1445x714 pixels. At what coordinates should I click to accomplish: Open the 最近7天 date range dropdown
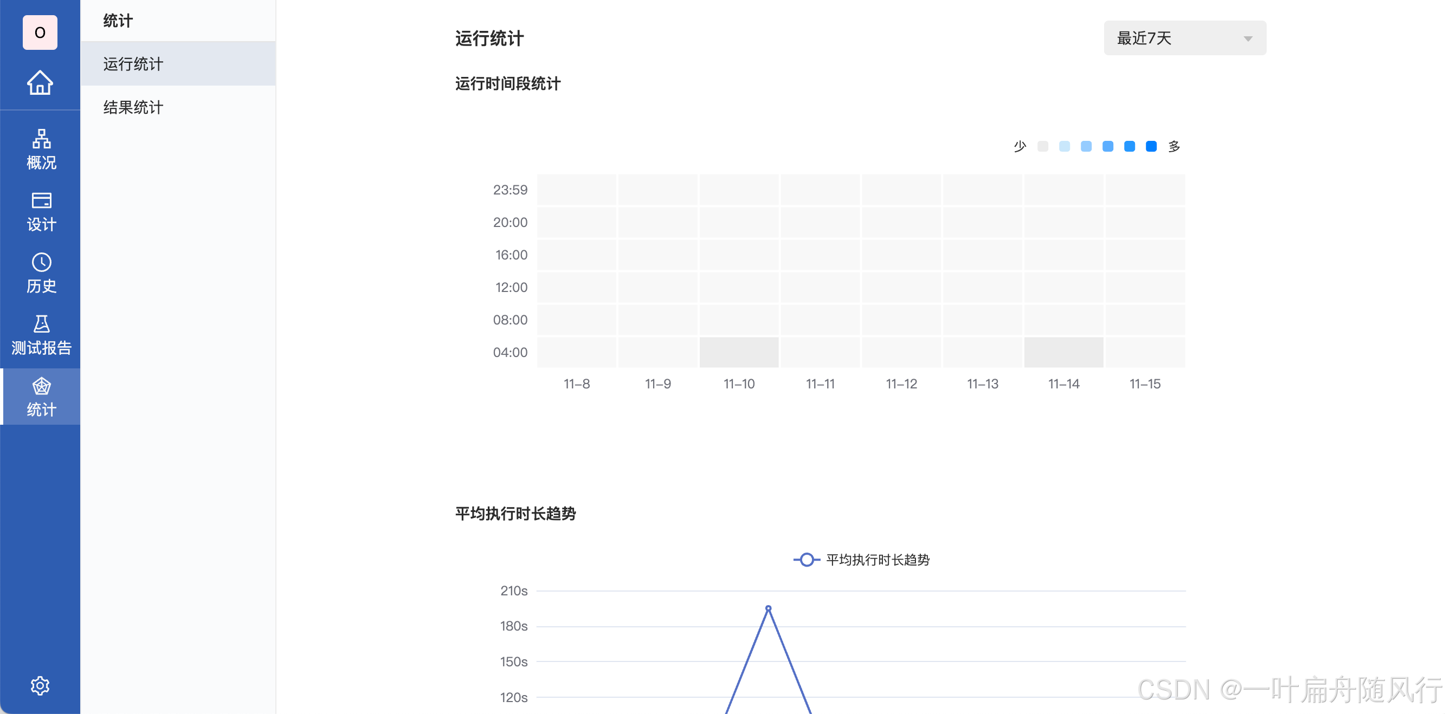1184,37
